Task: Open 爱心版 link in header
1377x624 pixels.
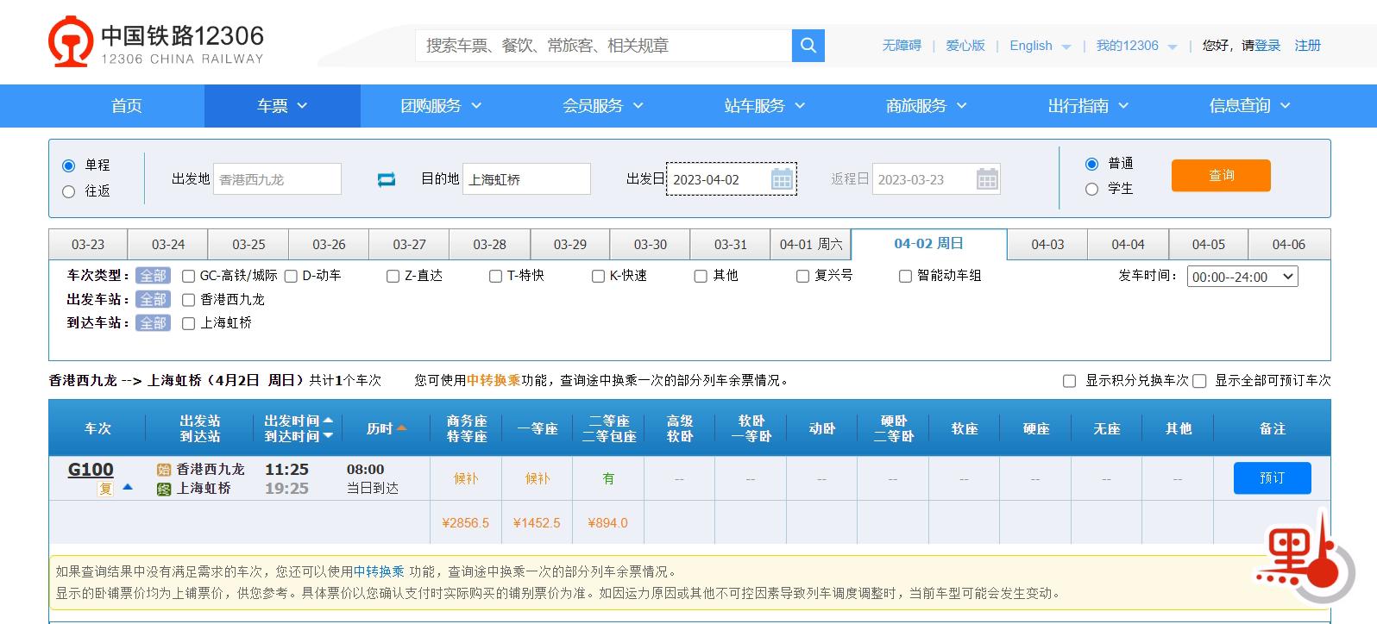Action: tap(965, 46)
